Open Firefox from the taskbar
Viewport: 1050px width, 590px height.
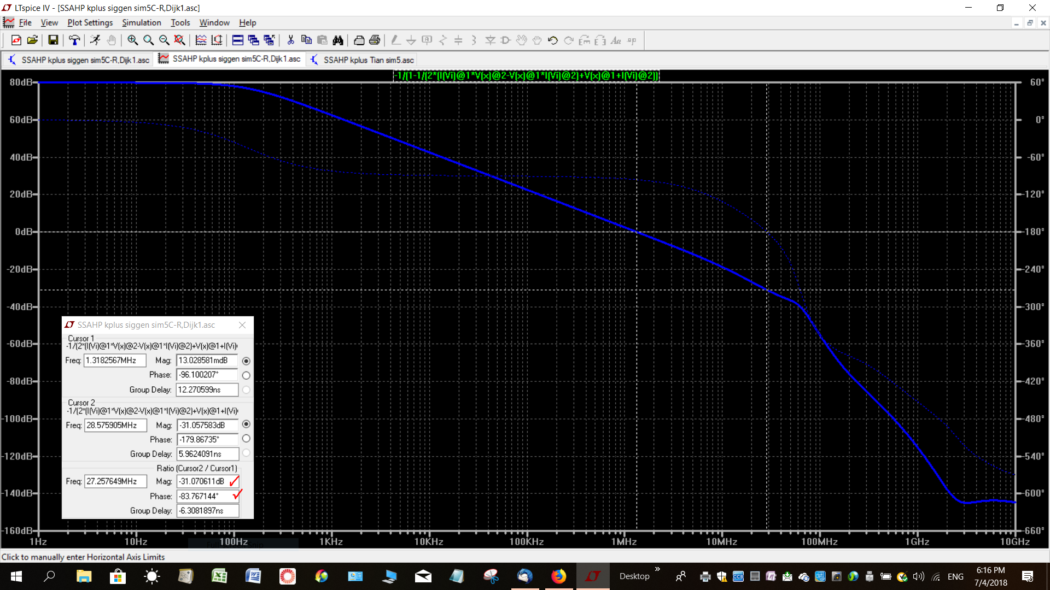coord(558,576)
